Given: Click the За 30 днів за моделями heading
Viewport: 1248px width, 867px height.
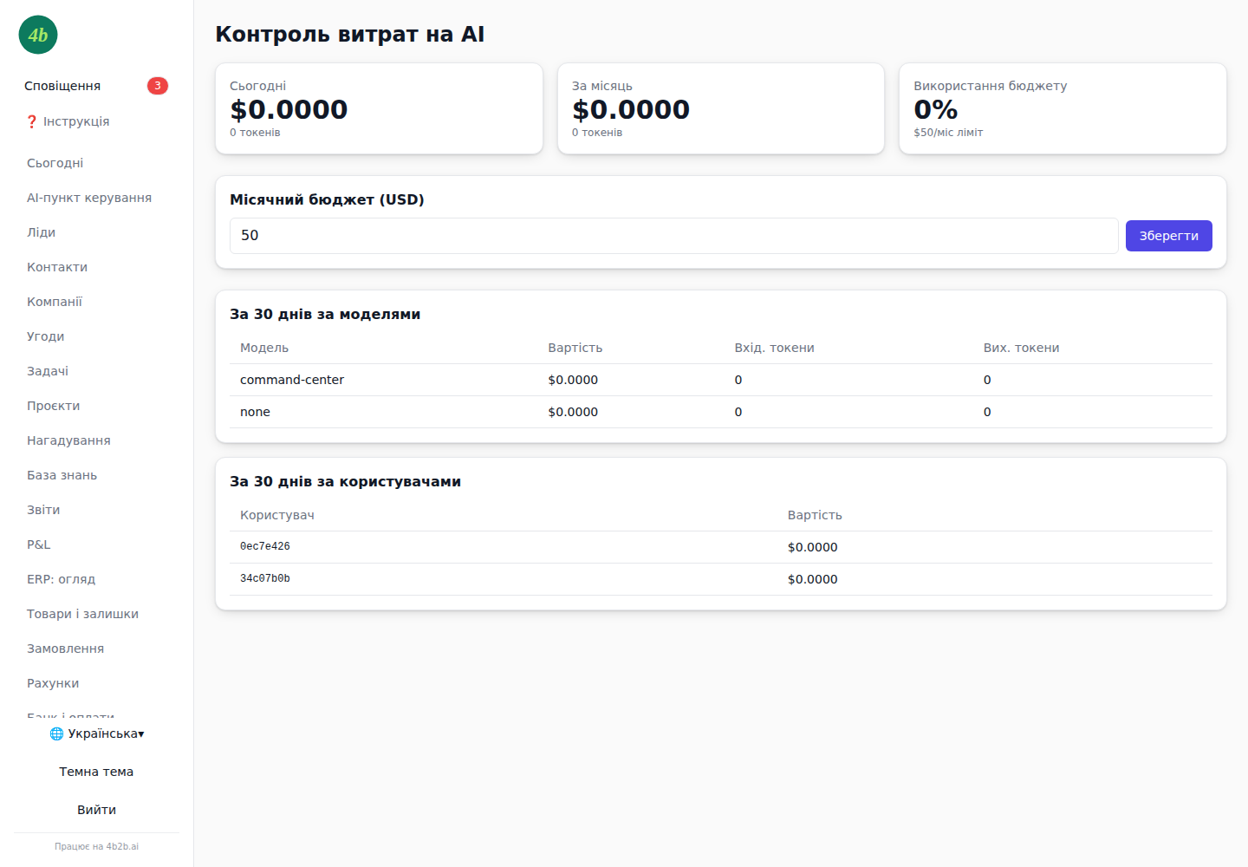Looking at the screenshot, I should pos(325,314).
